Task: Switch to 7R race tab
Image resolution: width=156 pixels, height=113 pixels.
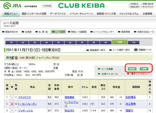Action: 82,43
